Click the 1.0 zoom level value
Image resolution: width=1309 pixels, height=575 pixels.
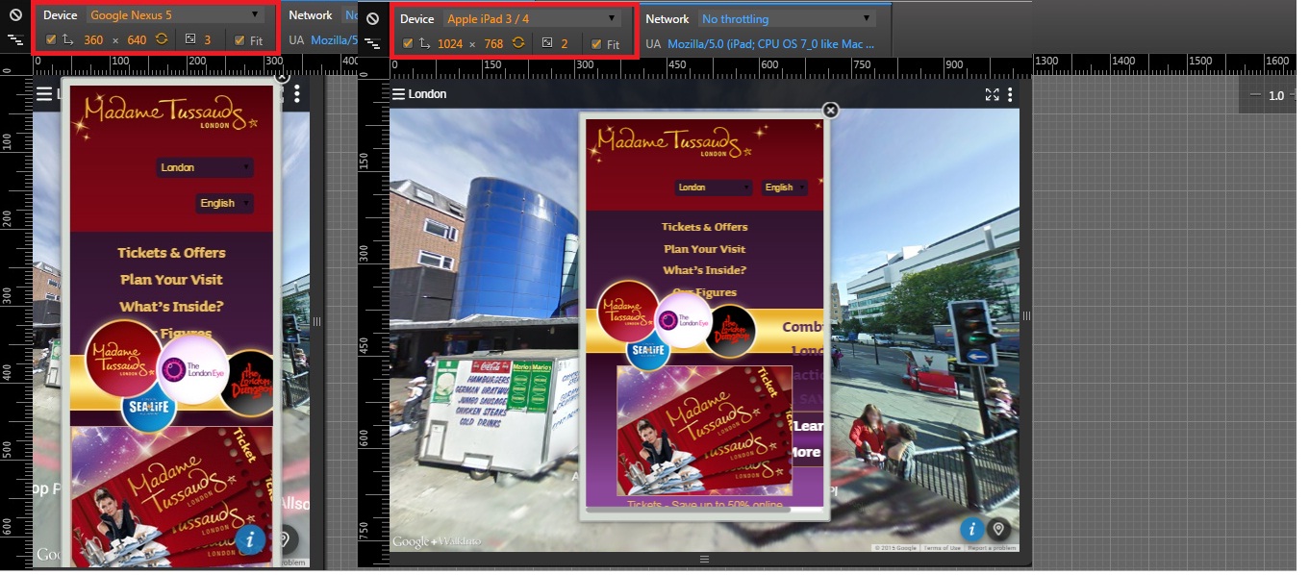[x=1276, y=95]
